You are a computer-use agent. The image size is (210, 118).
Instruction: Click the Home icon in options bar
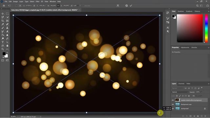point(4,6)
